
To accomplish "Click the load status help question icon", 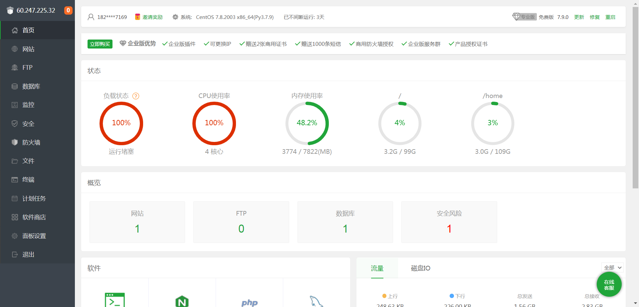I will 136,96.
